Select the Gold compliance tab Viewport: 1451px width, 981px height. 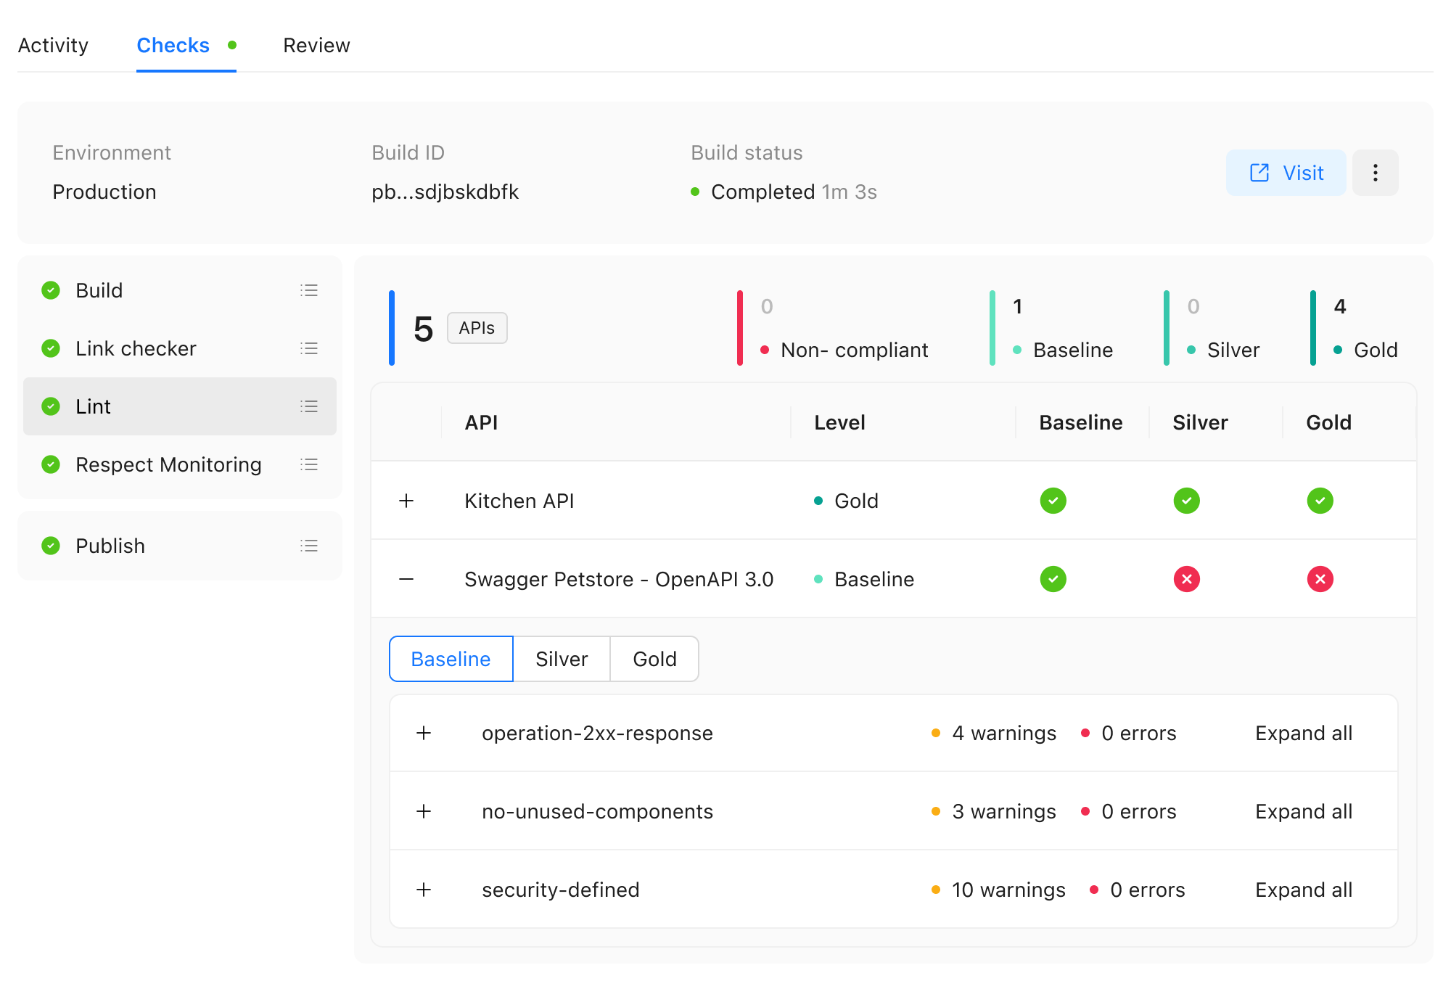click(654, 659)
